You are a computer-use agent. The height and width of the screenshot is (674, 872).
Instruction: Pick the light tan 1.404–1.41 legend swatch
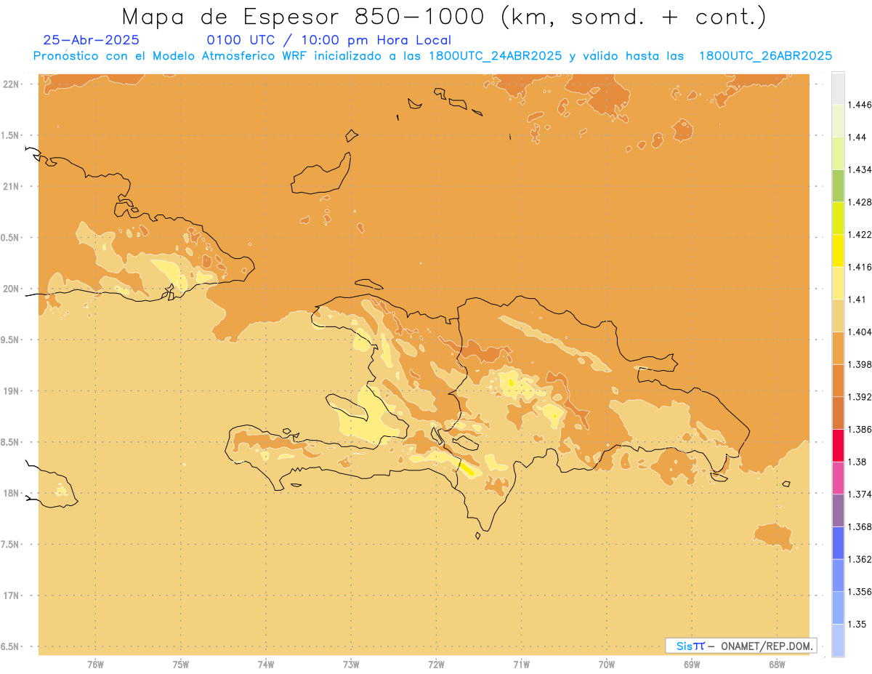838,316
